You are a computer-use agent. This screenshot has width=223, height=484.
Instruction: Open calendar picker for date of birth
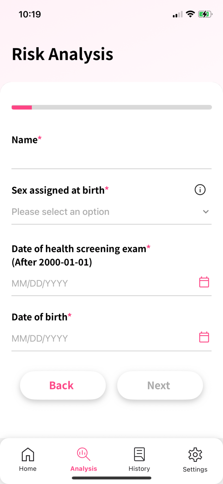pyautogui.click(x=204, y=337)
